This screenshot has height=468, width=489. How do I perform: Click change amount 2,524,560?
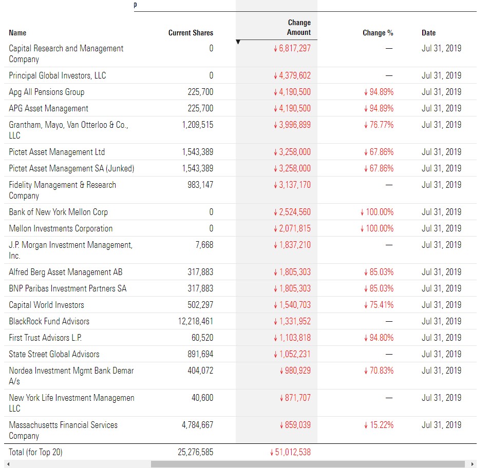(x=292, y=212)
